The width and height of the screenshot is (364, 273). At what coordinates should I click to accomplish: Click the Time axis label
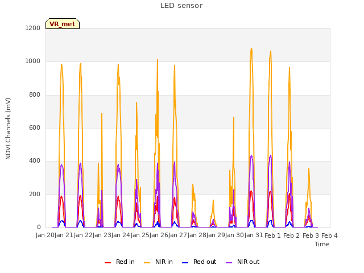pyautogui.click(x=322, y=244)
